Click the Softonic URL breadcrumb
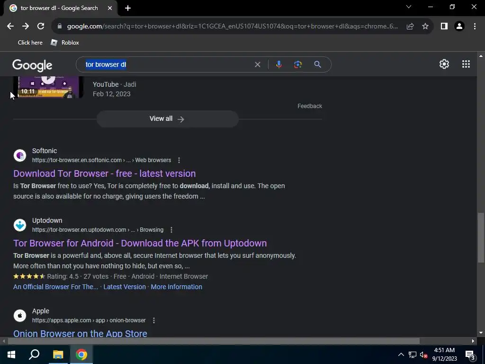Screen dimensions: 485x364 (x=101, y=160)
